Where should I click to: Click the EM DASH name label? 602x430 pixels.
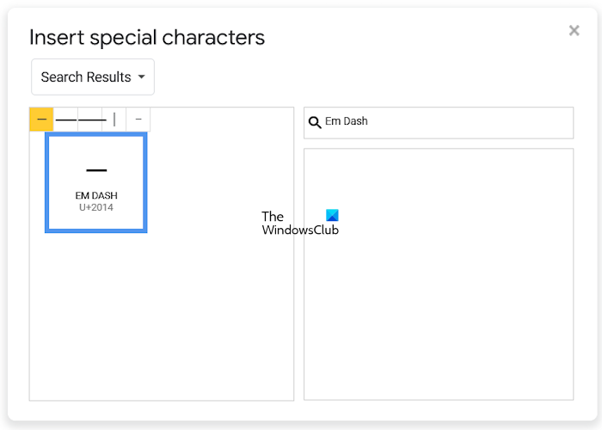(x=96, y=195)
